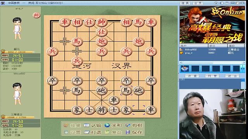Click the 保存 save button
The height and width of the screenshot is (139, 248).
coord(134,132)
